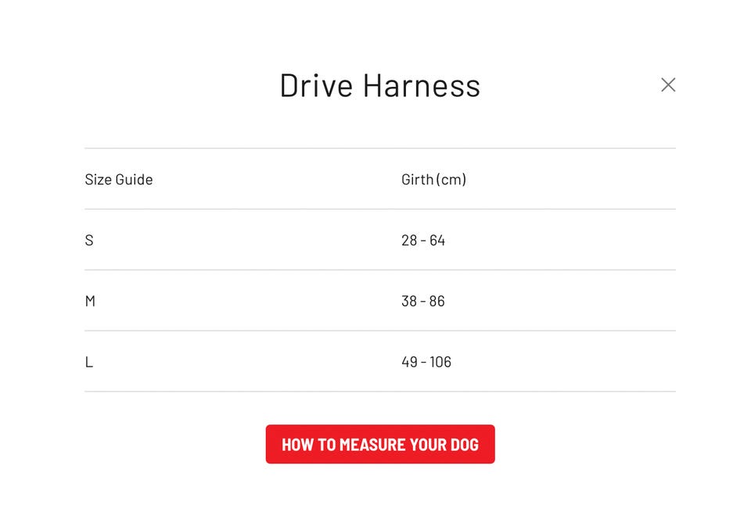Click the number 86 in the M row

(x=437, y=301)
